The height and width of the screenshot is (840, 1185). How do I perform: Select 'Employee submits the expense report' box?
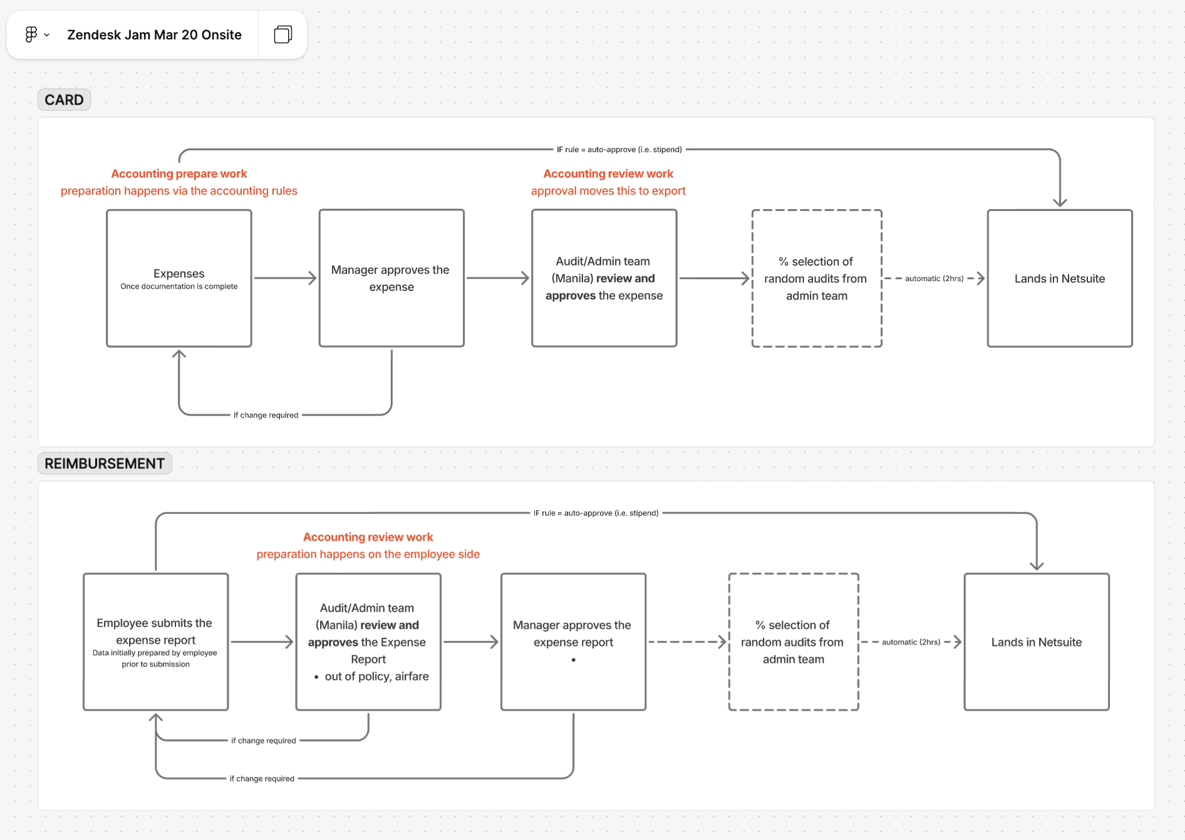(x=156, y=642)
